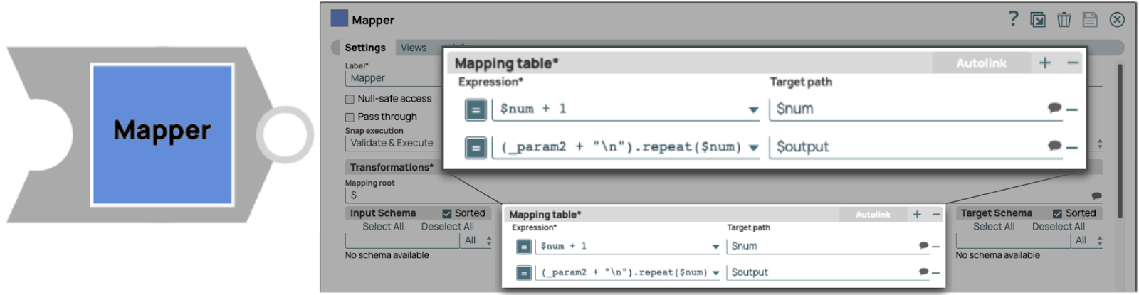Click the Autolink button in enlarged mapping table
The height and width of the screenshot is (295, 1139).
[981, 63]
